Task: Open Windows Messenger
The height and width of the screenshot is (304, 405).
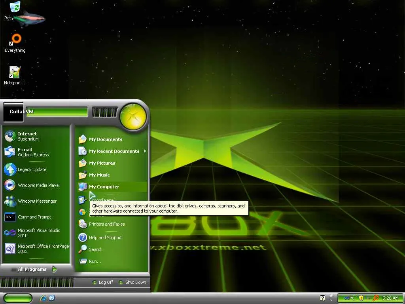Action: click(36, 201)
